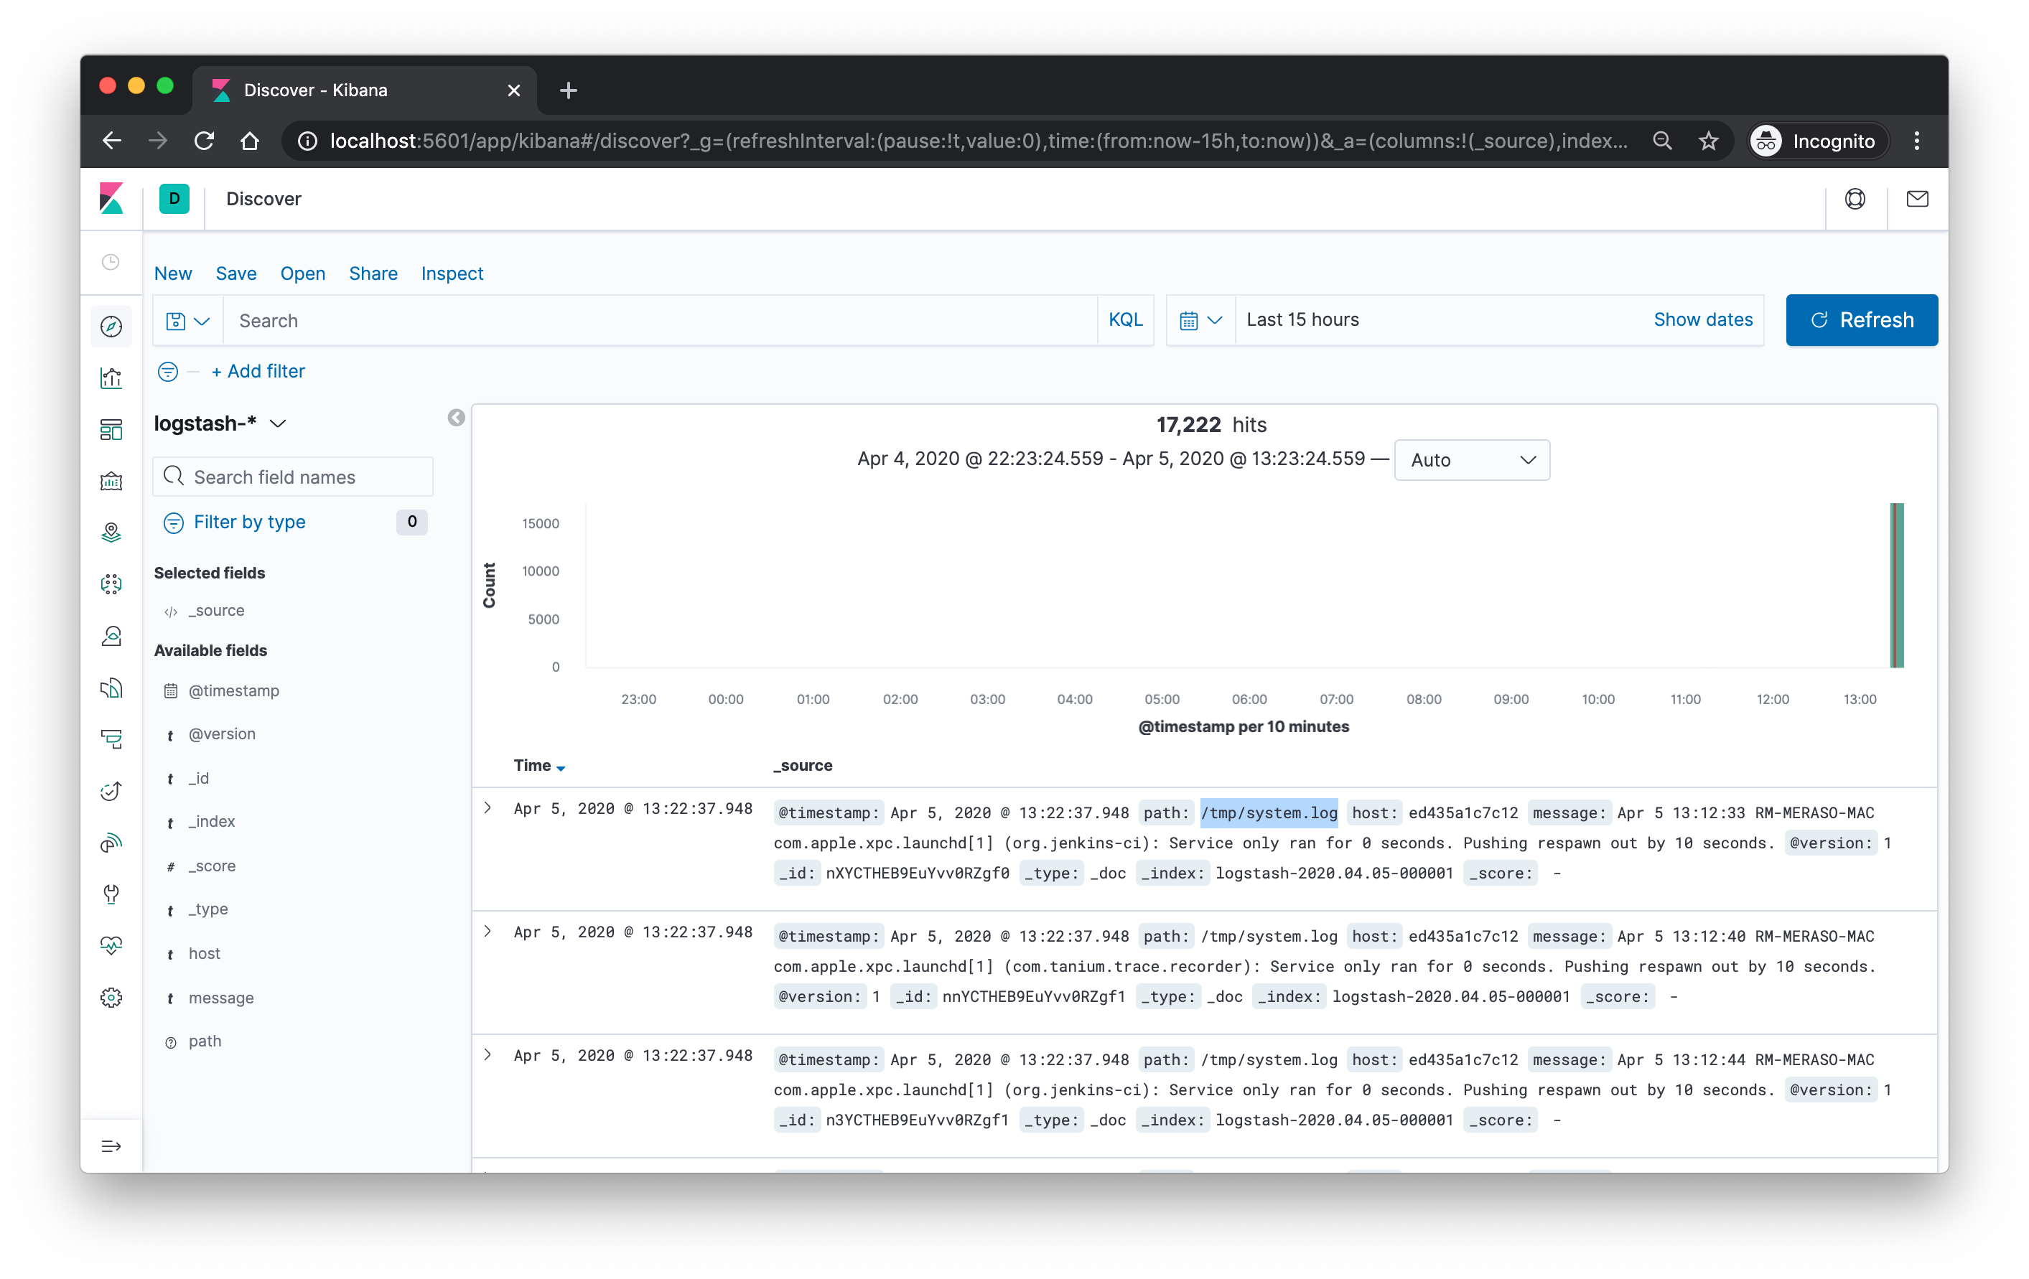Click Save in the Discover menu
Screen dimensions: 2029x1279
coord(236,273)
